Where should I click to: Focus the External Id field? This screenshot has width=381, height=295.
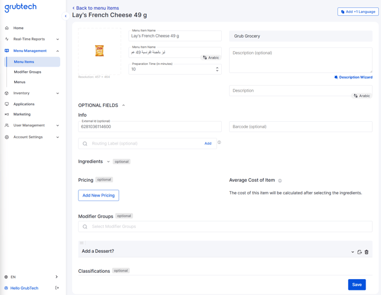[150, 126]
